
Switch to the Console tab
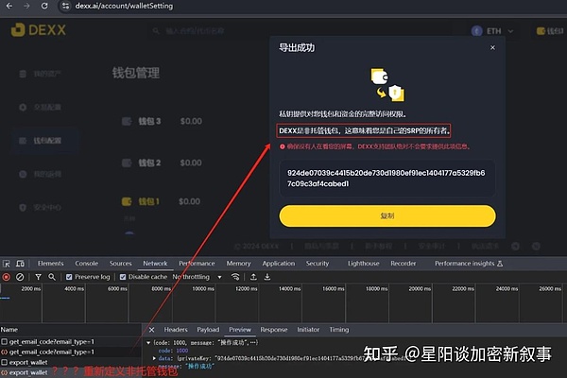pyautogui.click(x=86, y=264)
